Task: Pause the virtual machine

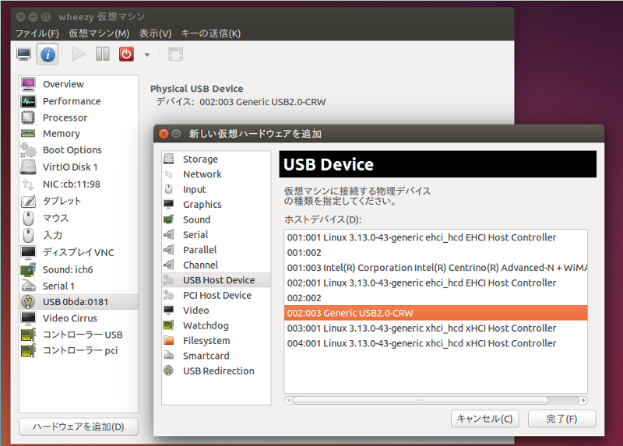Action: point(103,54)
